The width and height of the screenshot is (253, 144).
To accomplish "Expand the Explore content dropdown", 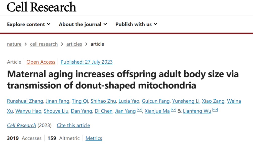I will click(29, 24).
